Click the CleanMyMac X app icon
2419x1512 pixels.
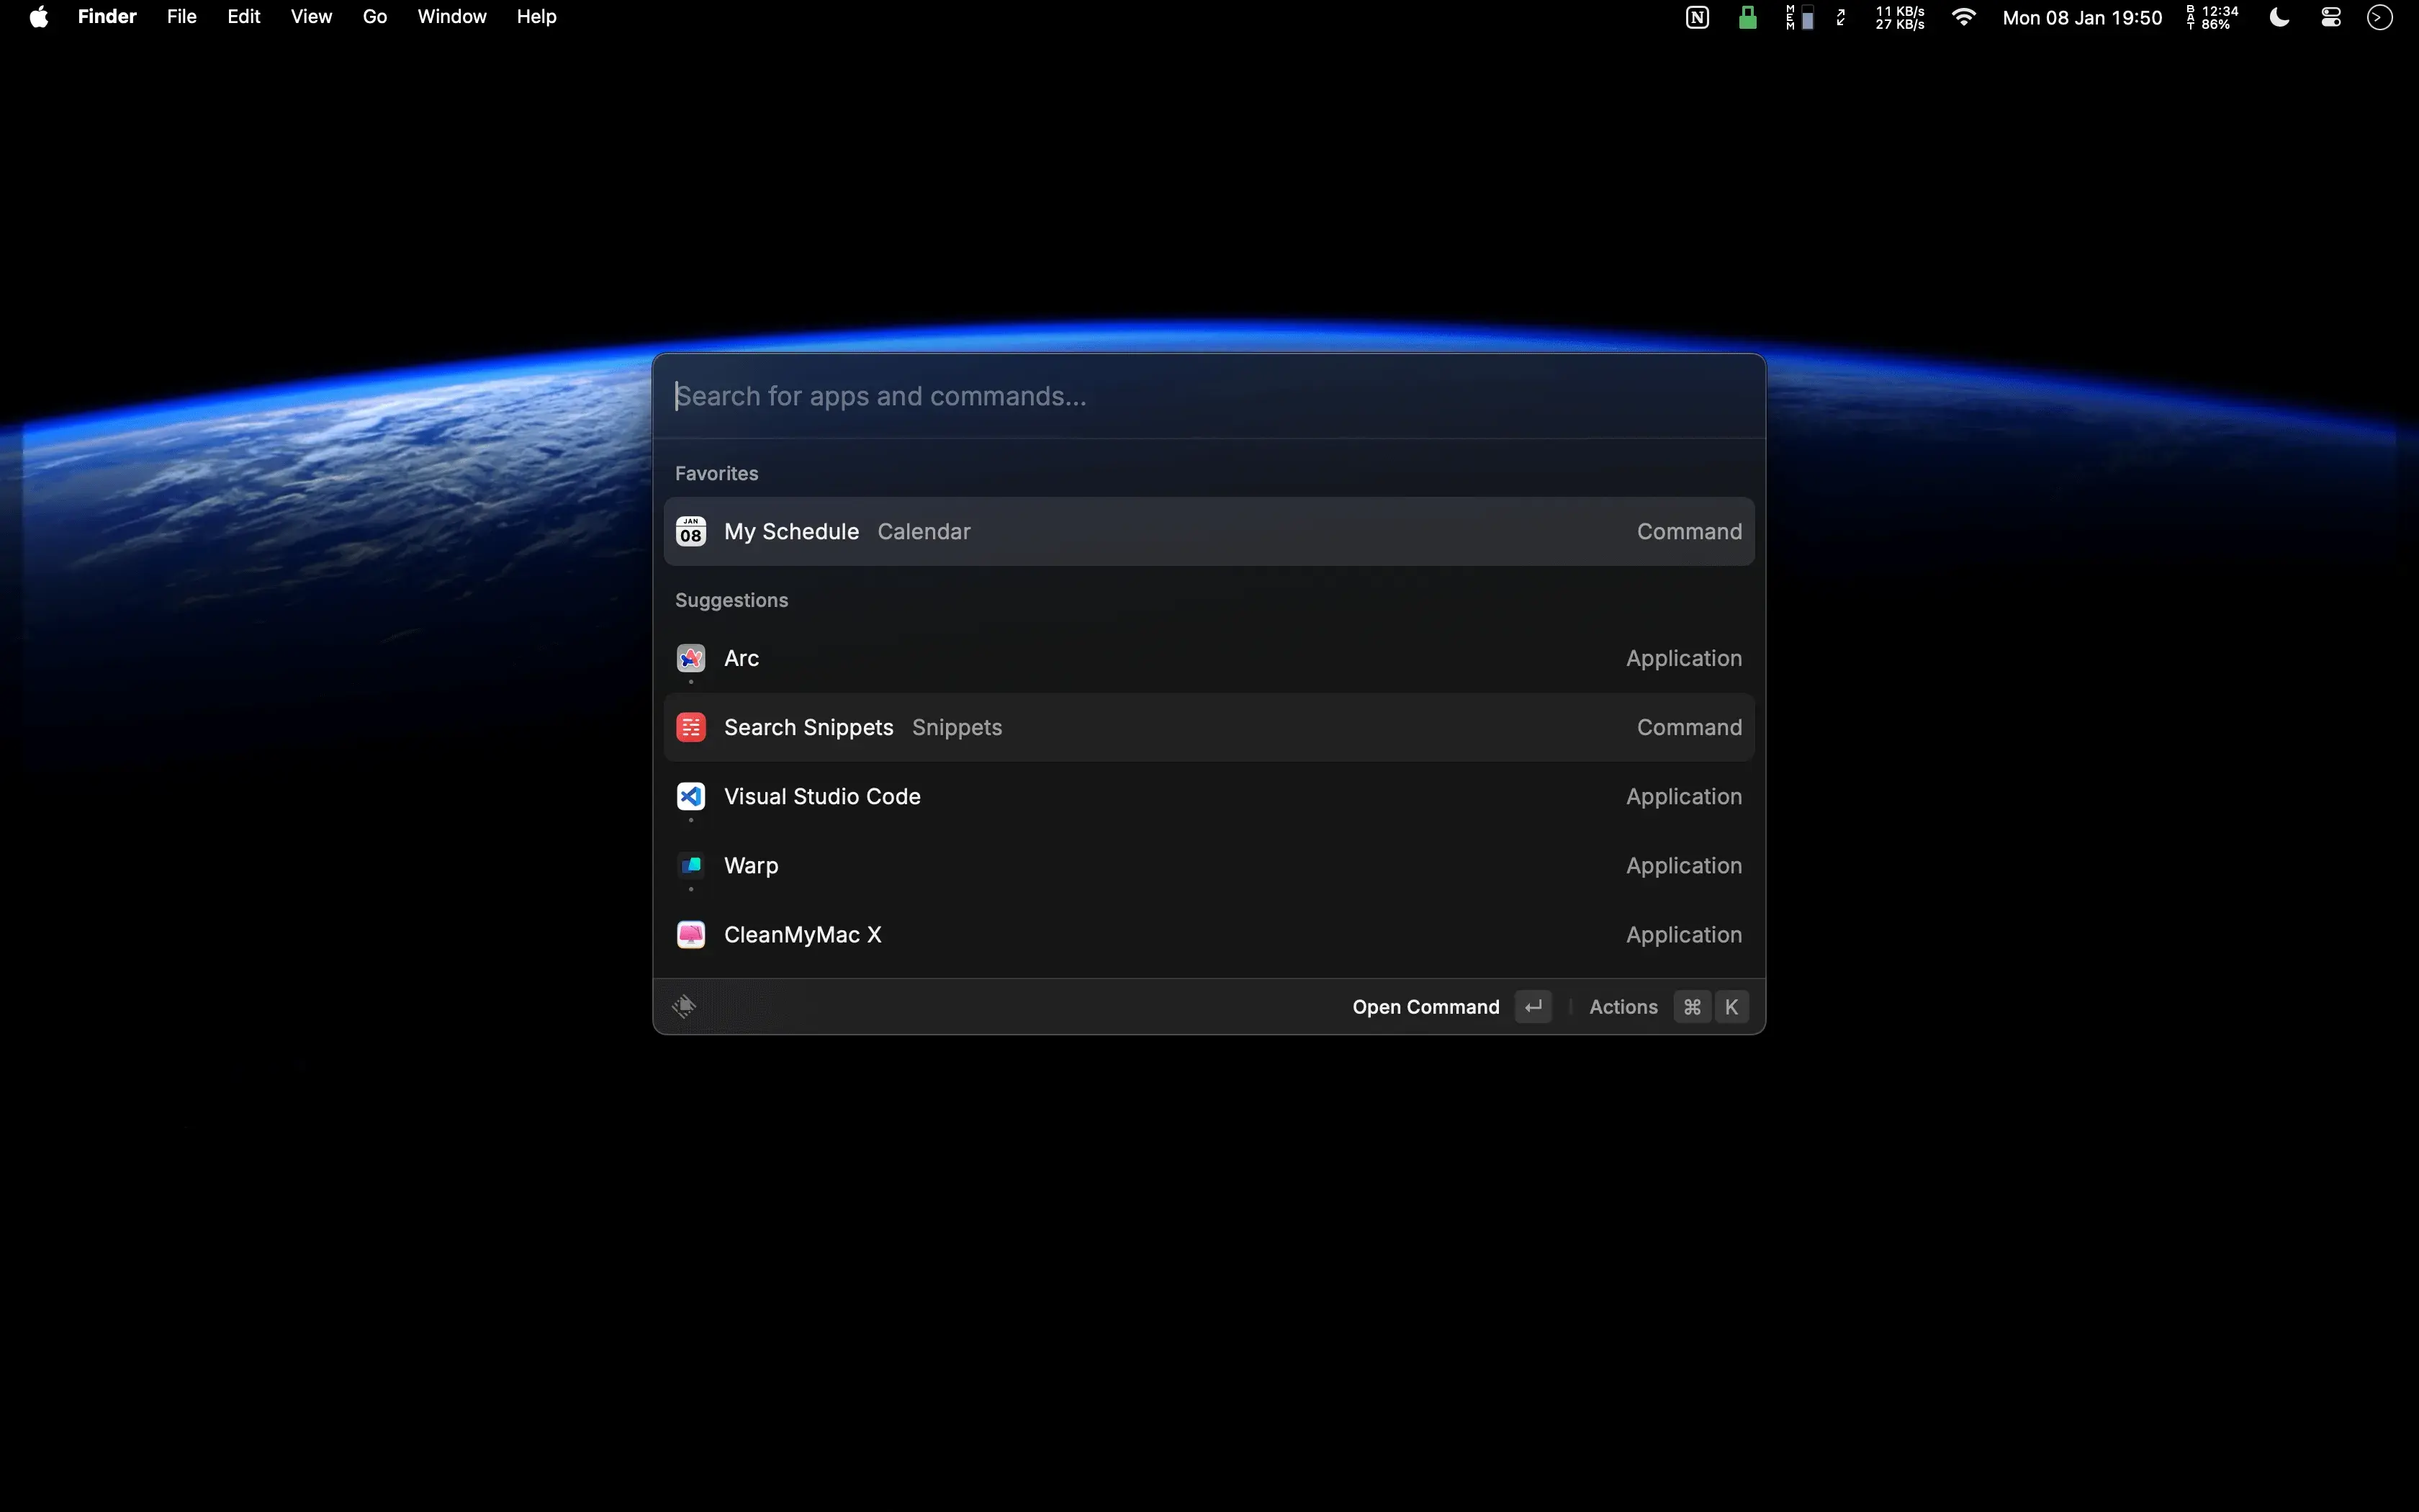coord(690,934)
